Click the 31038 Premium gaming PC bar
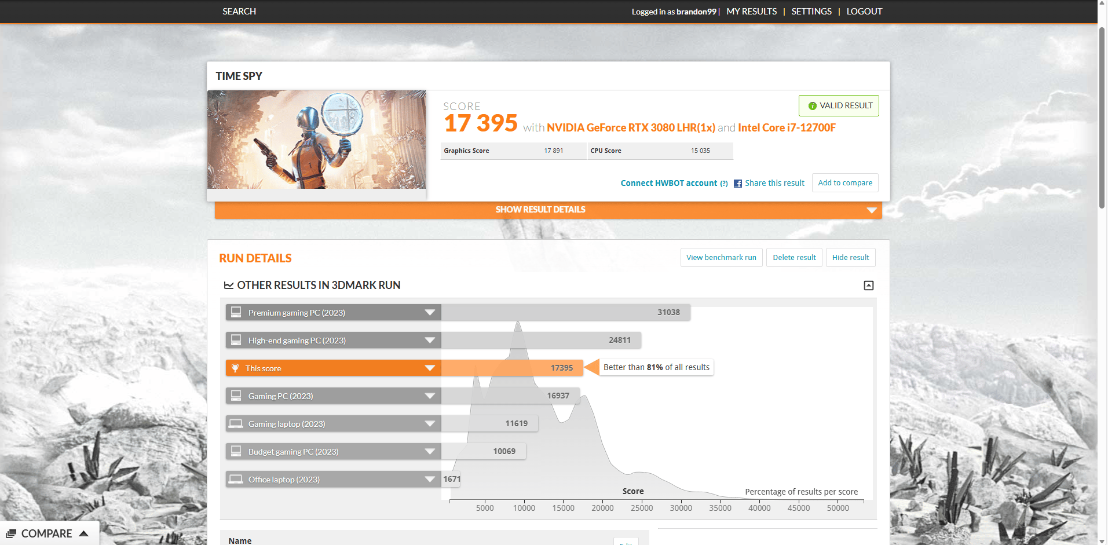 pos(566,312)
